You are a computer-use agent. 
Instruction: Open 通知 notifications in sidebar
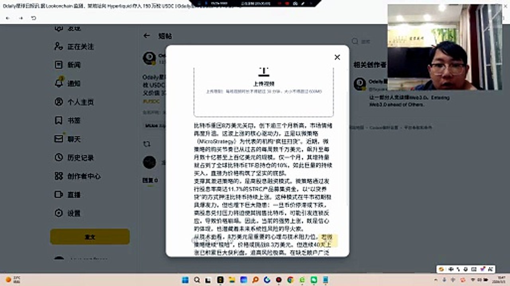74,83
